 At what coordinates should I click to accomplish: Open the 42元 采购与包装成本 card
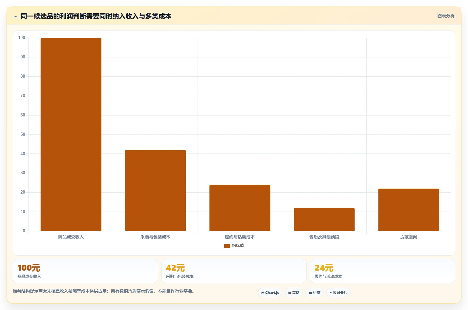point(234,271)
